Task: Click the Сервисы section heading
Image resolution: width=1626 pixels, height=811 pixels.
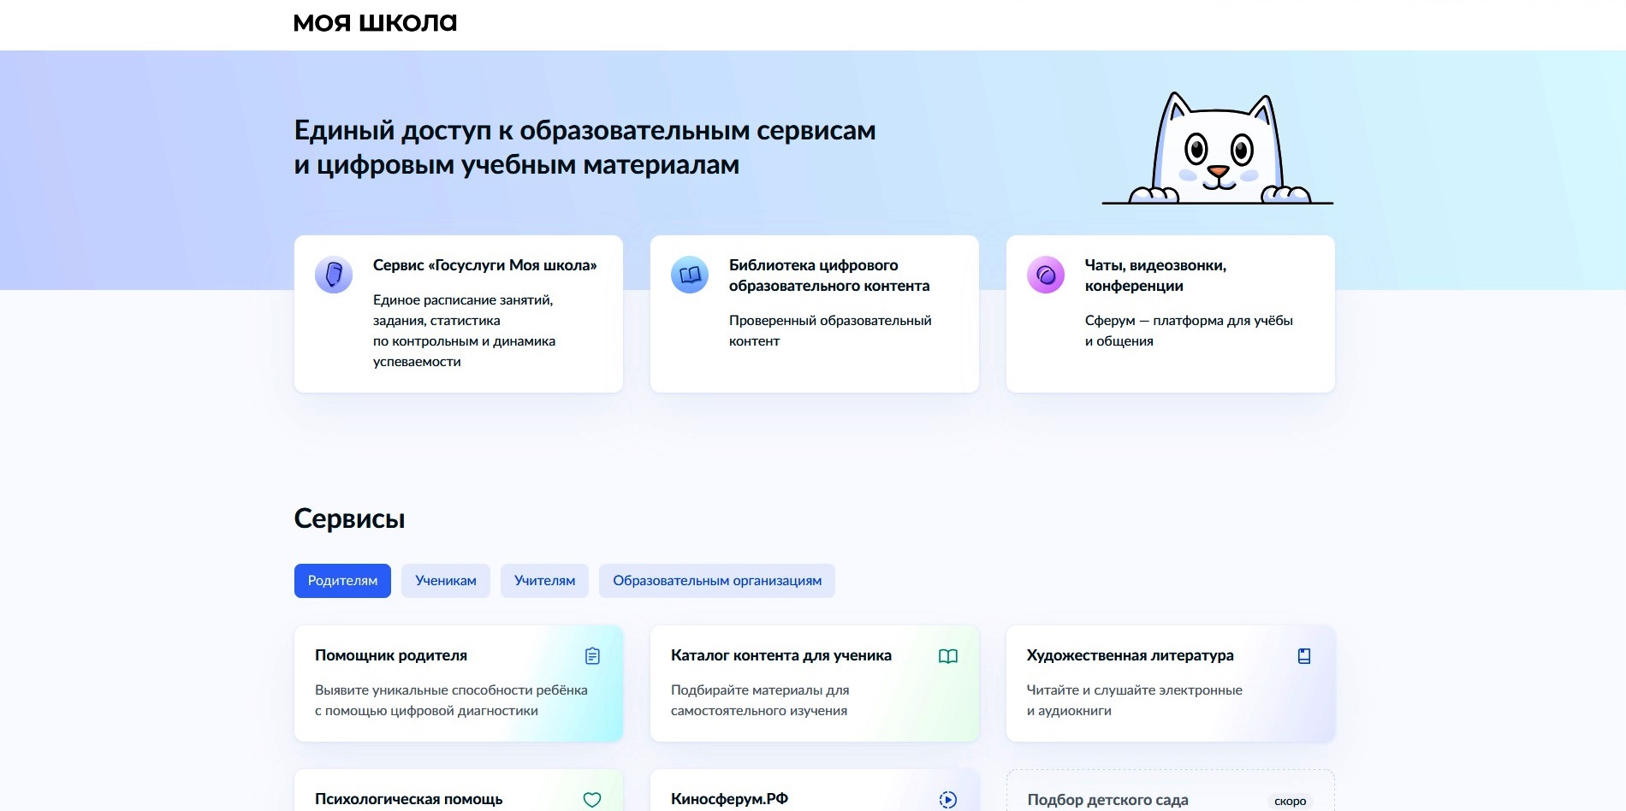Action: [349, 518]
